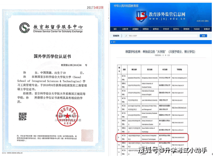Click the QR code on the certificate
The height and width of the screenshot is (157, 213).
pyautogui.click(x=22, y=116)
